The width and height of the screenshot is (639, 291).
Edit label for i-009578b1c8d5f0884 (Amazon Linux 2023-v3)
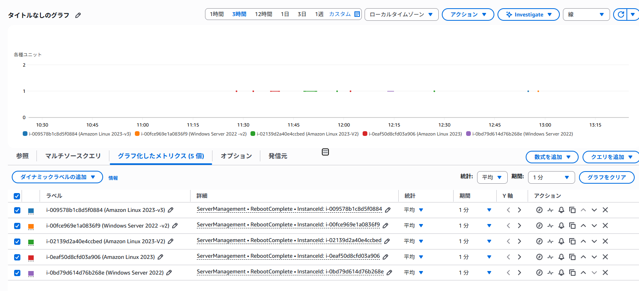click(171, 210)
